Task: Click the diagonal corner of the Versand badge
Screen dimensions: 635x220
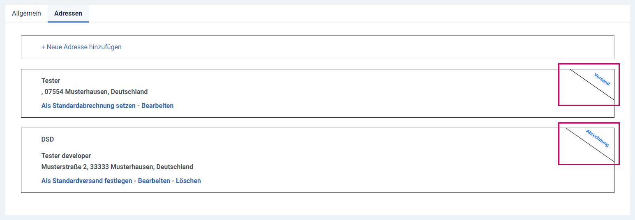Action: (x=592, y=85)
